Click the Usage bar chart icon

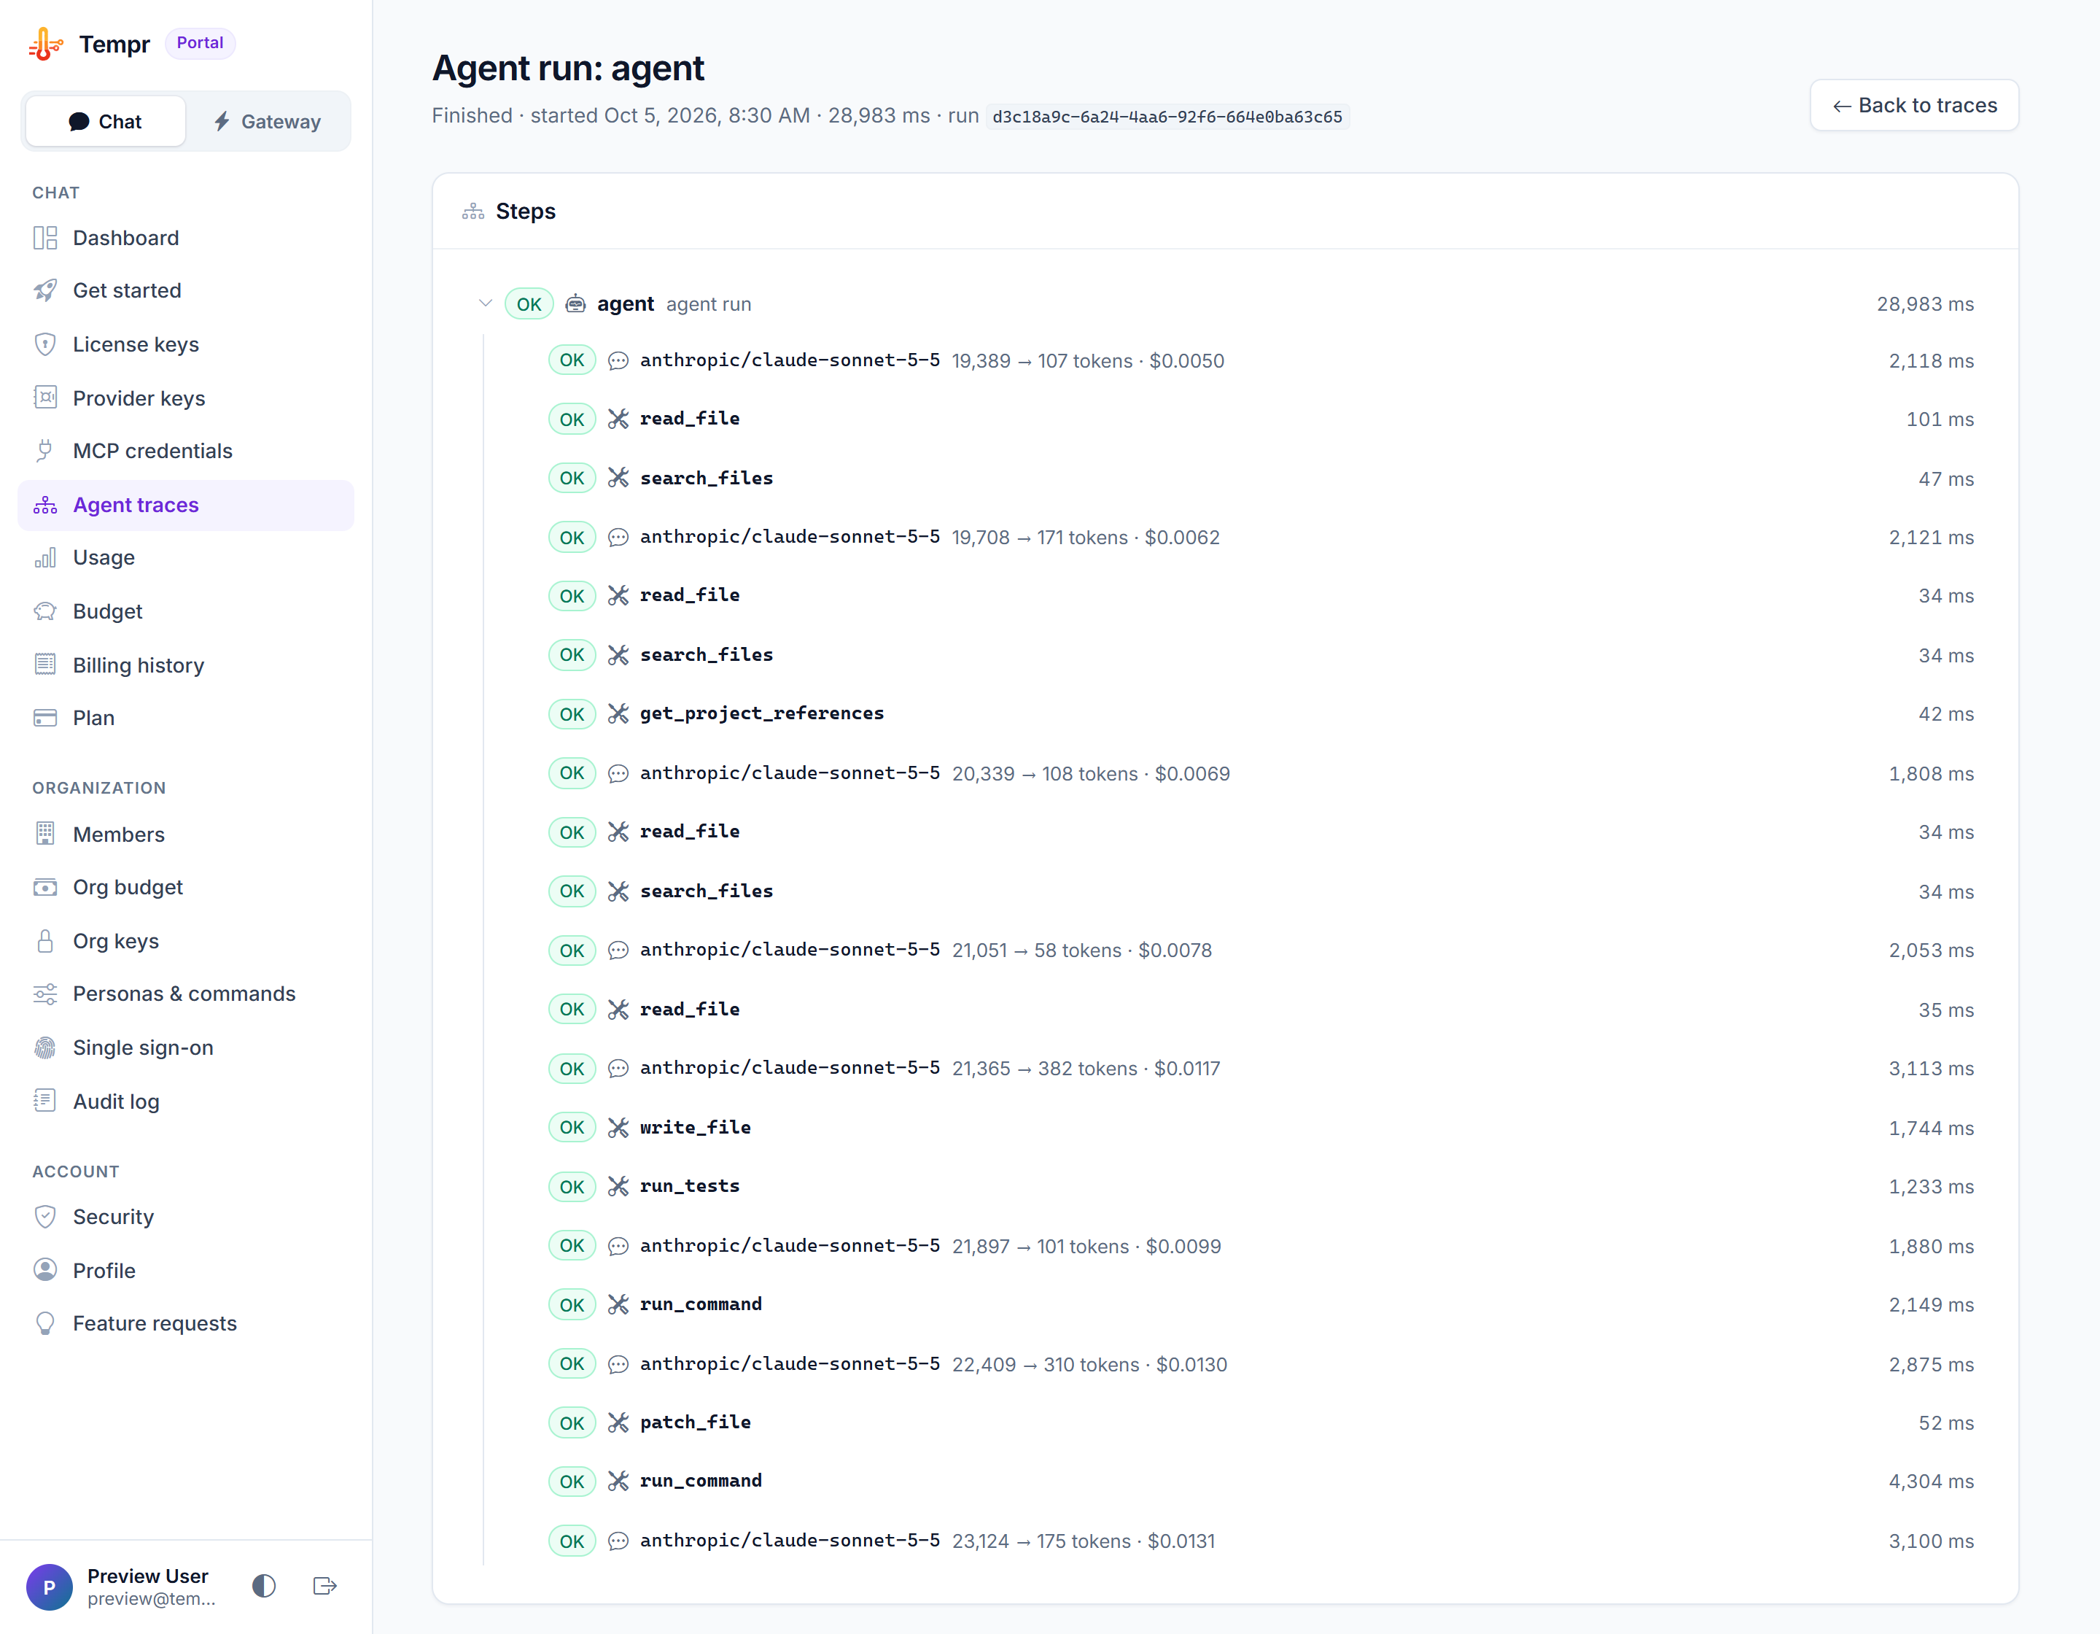tap(45, 558)
